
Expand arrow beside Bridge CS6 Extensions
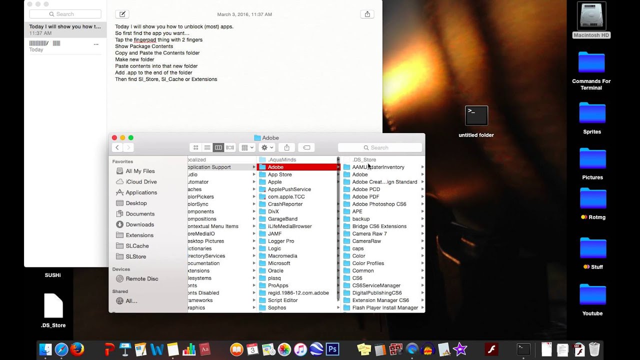[423, 226]
